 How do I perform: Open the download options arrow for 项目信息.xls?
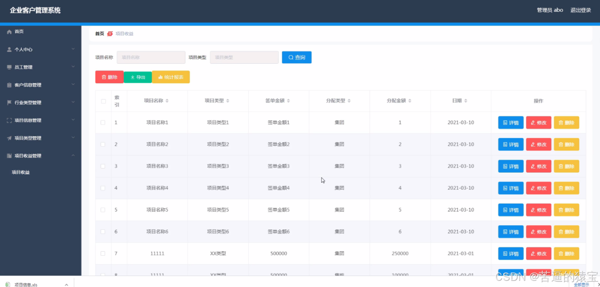66,284
